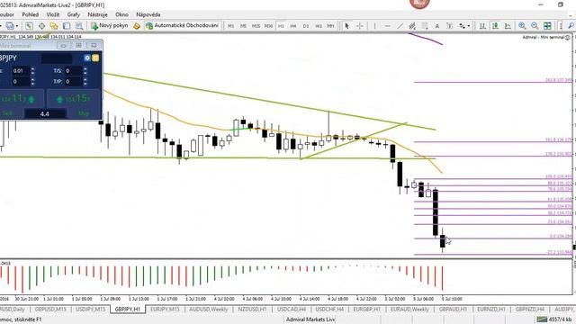Zoom in on the chart
Viewport: 576px width, 324px height.
[522, 26]
